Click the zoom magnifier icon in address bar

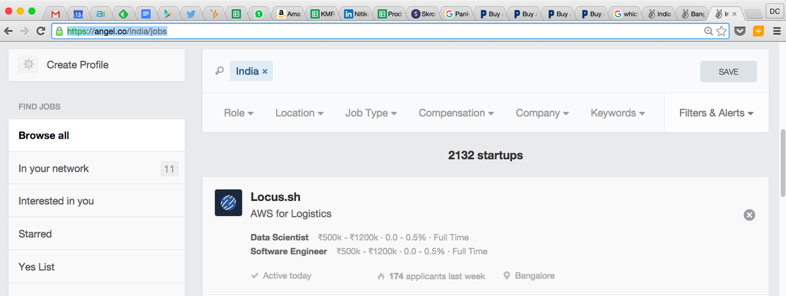click(709, 31)
